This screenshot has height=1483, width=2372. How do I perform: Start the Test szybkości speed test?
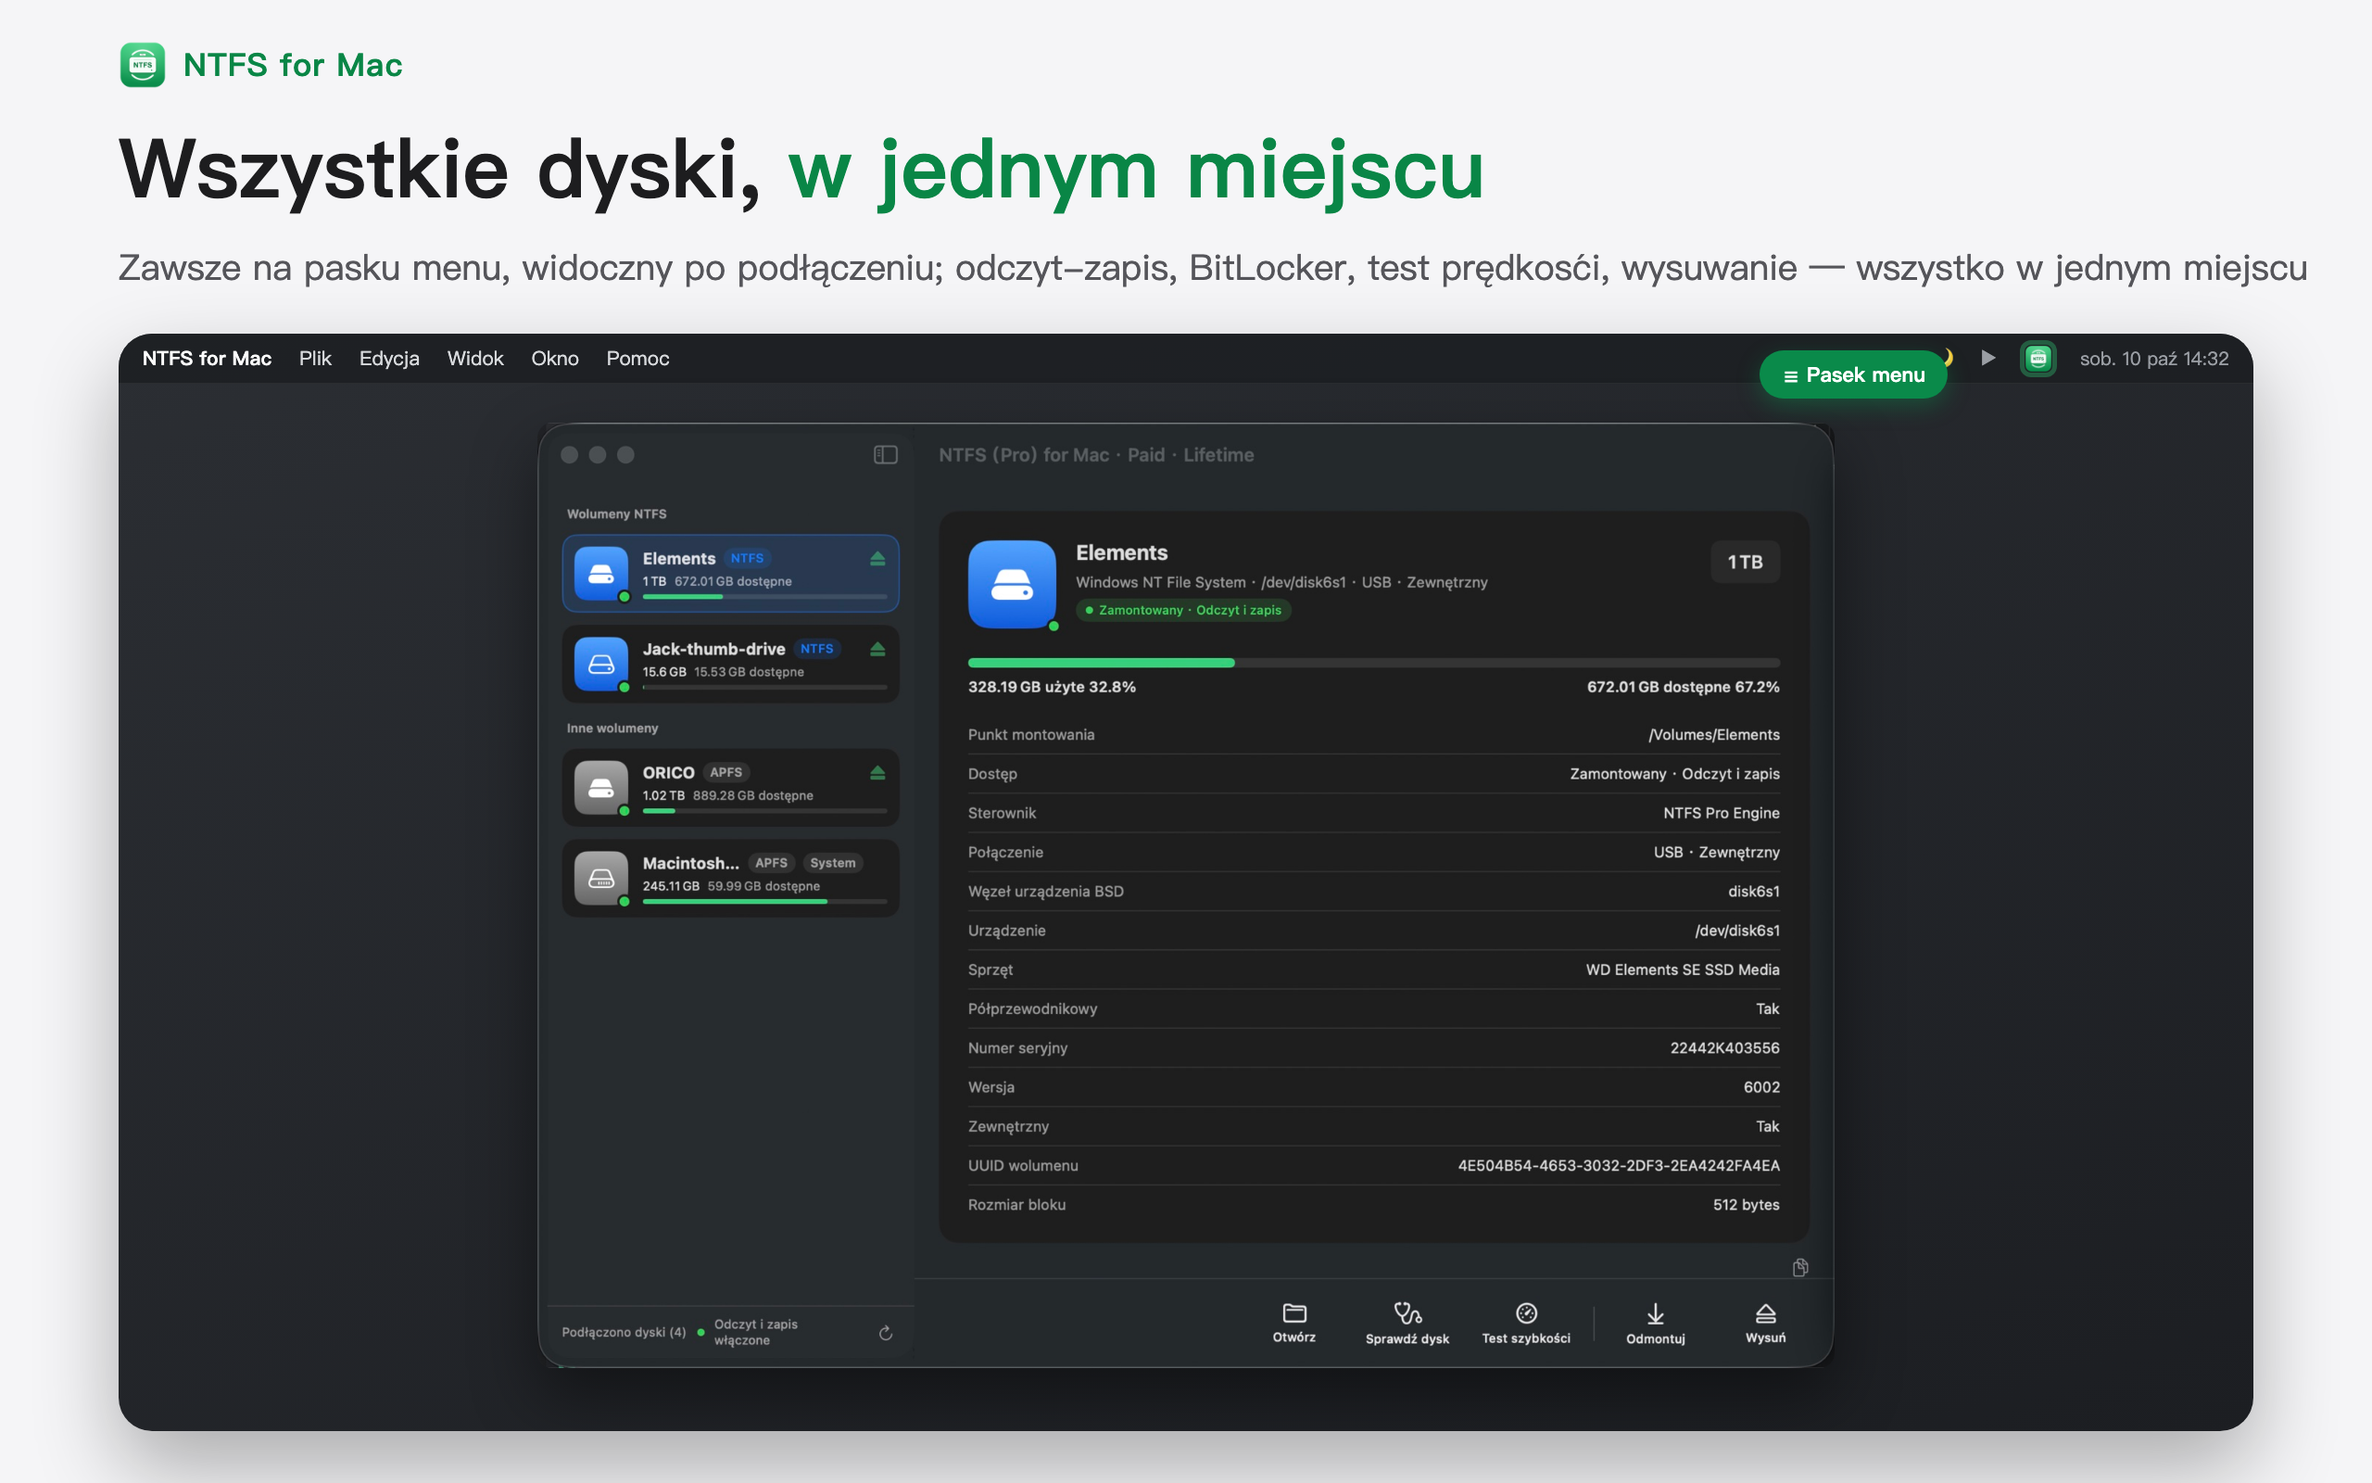pyautogui.click(x=1525, y=1324)
